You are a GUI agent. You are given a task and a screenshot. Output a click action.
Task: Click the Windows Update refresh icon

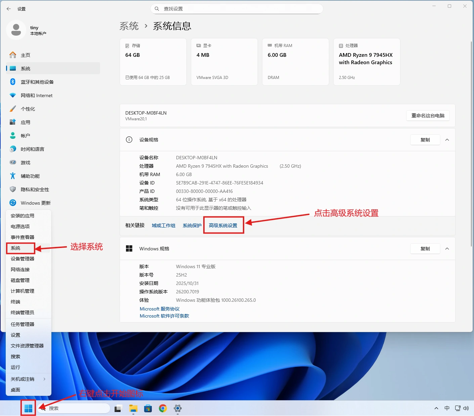13,203
